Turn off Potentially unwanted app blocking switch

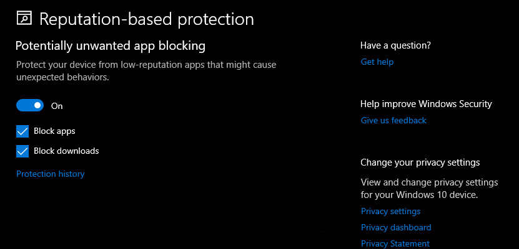pos(30,105)
